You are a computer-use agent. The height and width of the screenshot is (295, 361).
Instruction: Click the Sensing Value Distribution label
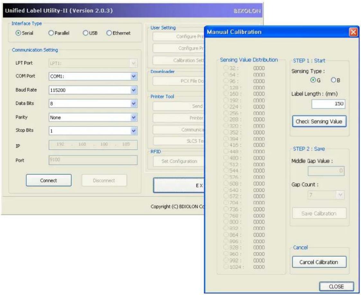coord(249,60)
